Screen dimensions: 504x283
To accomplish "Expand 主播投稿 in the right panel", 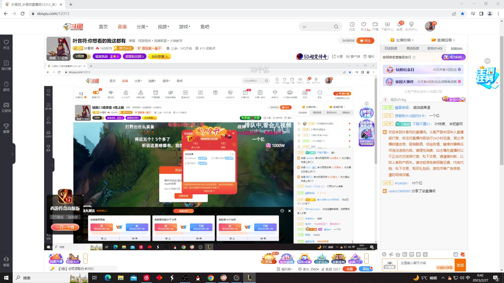I will pos(402,40).
